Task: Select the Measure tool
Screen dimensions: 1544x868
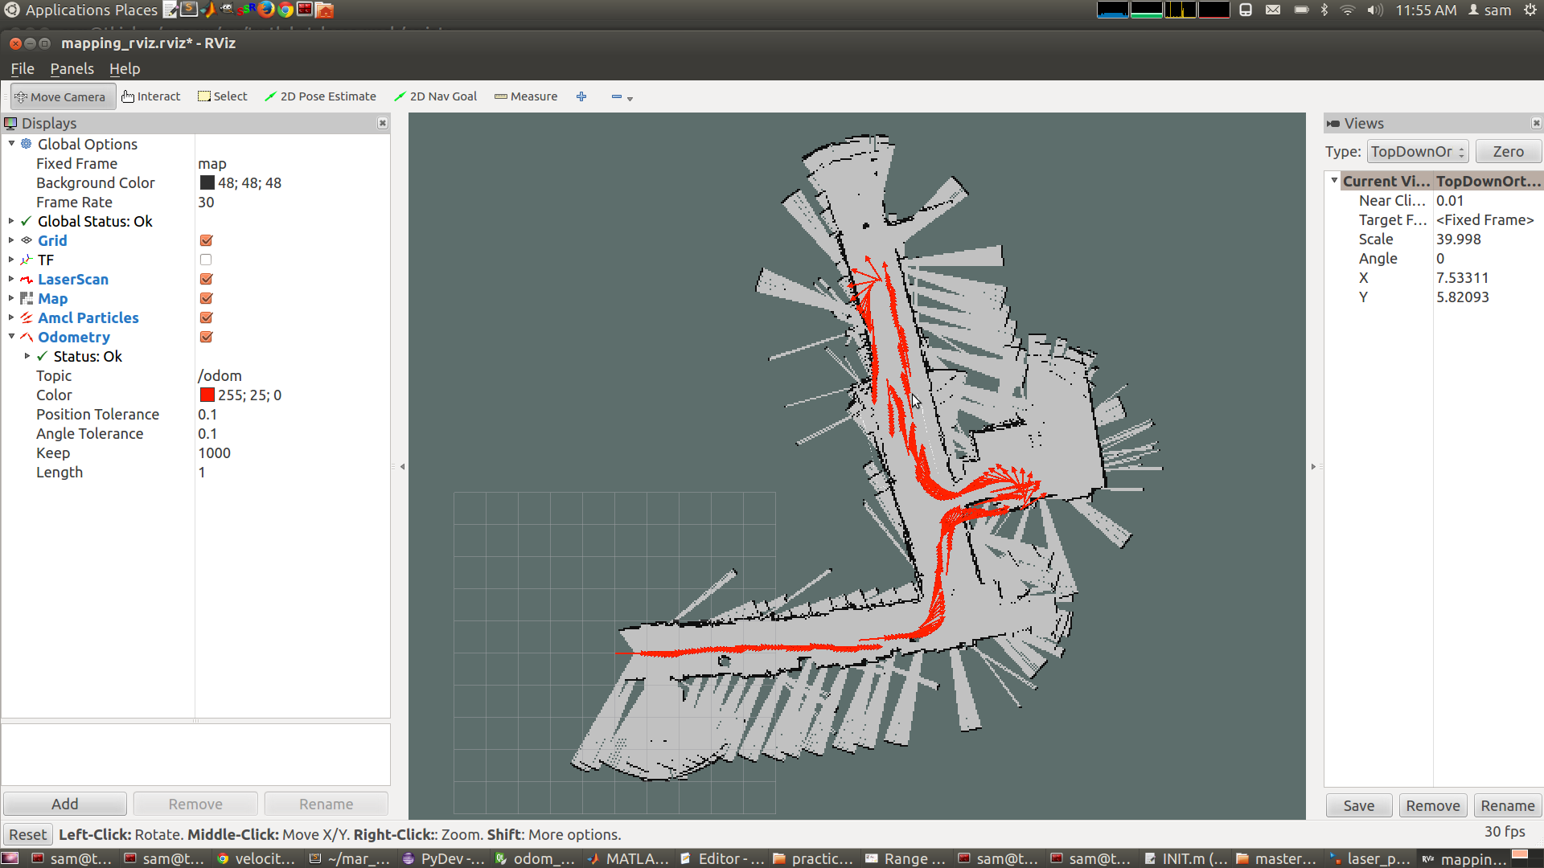Action: point(525,96)
